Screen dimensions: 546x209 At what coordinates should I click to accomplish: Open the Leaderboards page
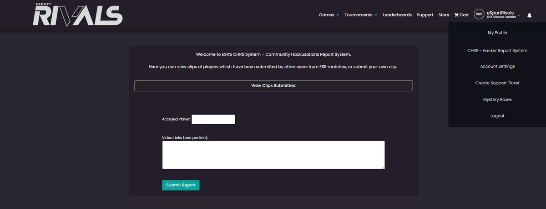[x=397, y=15]
